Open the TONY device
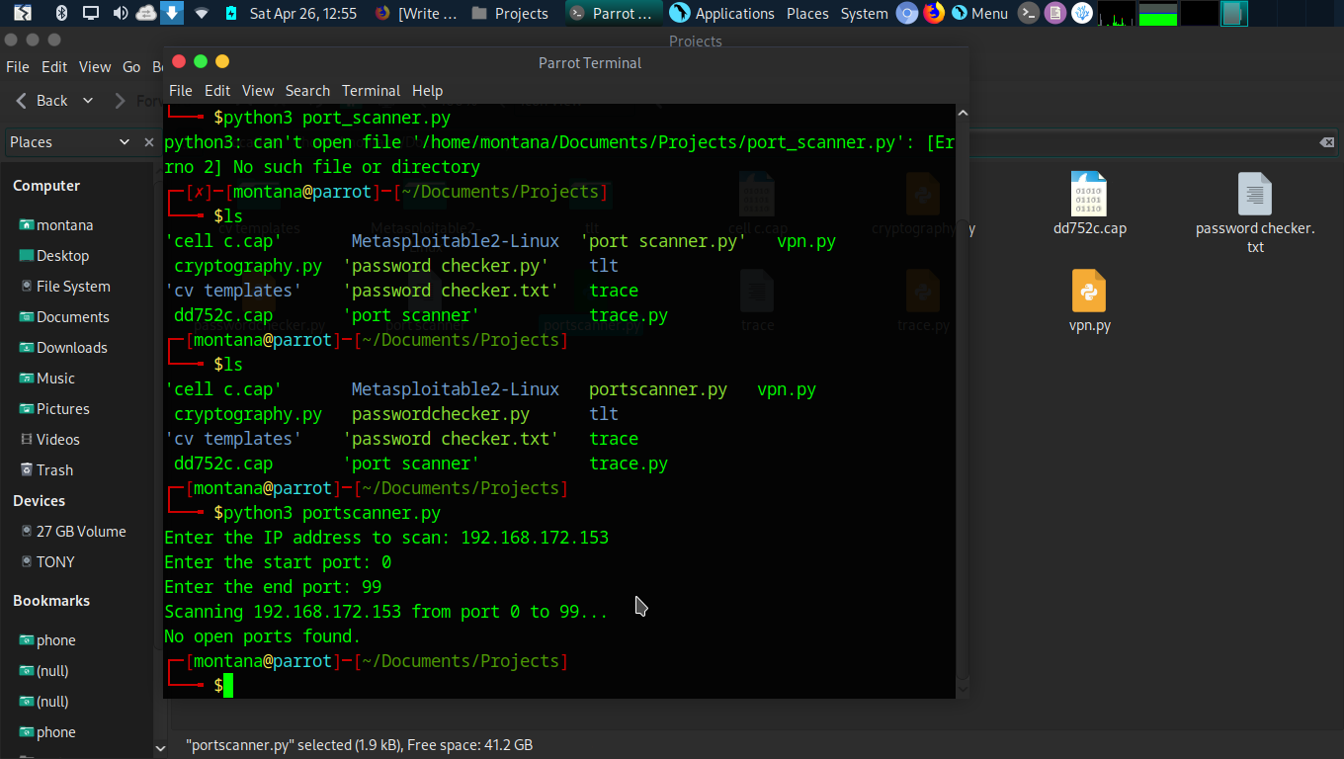The width and height of the screenshot is (1344, 759). (x=47, y=561)
